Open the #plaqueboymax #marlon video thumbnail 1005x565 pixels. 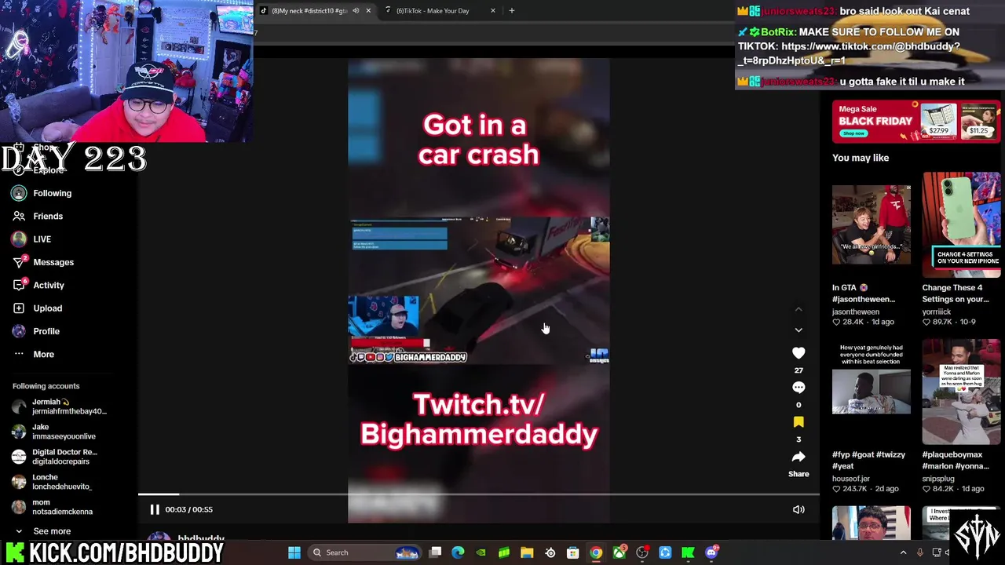tap(961, 392)
